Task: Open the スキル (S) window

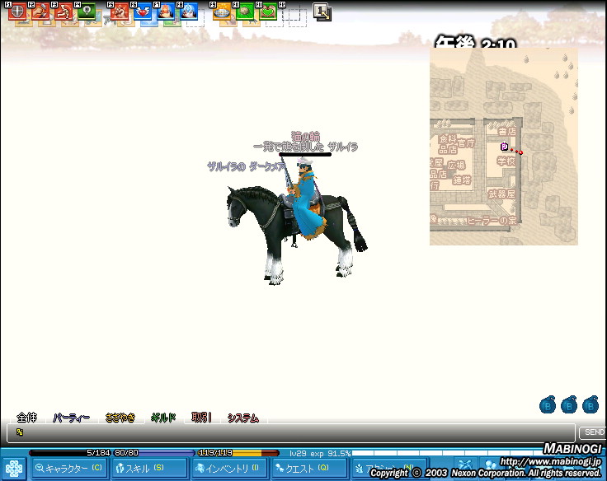Action: pyautogui.click(x=148, y=469)
